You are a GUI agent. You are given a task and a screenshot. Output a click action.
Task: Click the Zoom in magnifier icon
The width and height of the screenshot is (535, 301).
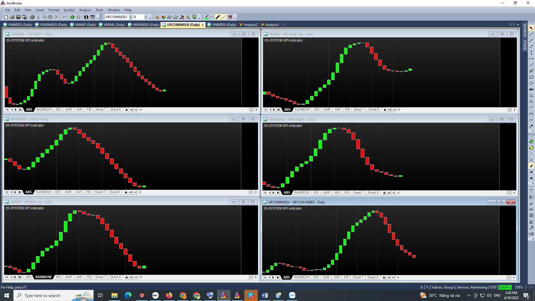click(x=531, y=142)
